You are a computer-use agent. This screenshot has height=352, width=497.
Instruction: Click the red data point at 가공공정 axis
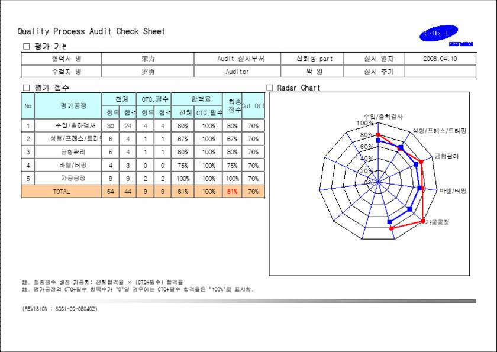[x=423, y=221]
